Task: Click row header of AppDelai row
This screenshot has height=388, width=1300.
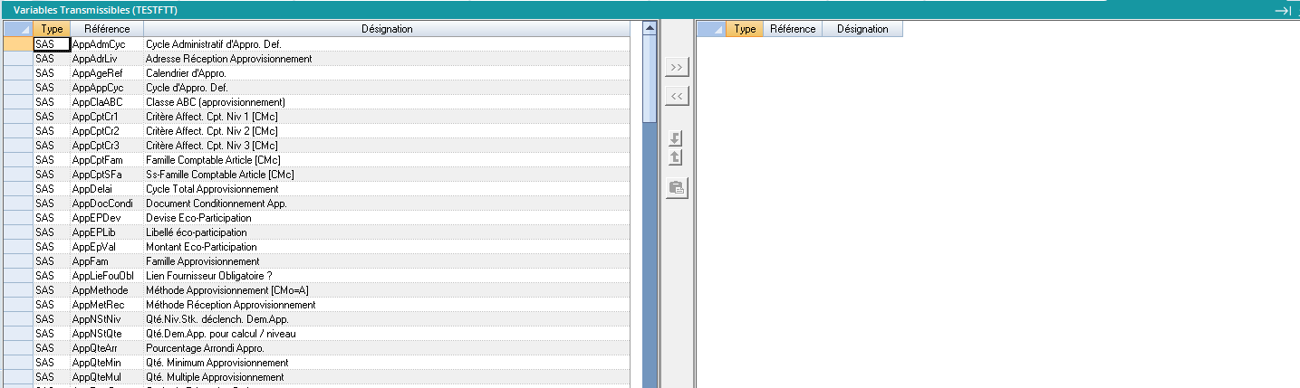Action: click(18, 189)
